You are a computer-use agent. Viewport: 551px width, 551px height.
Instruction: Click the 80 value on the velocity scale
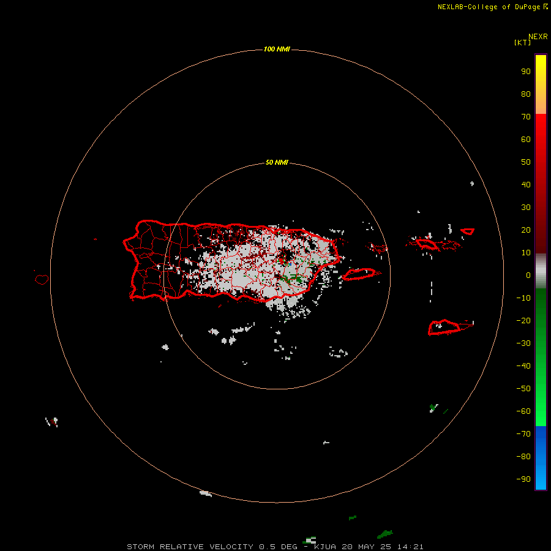tap(526, 94)
